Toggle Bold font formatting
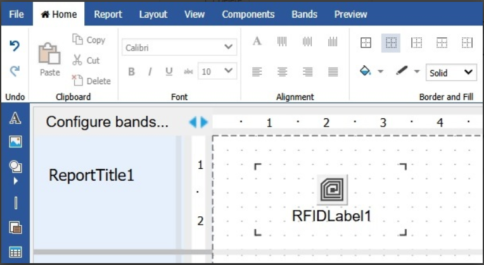 (x=131, y=71)
